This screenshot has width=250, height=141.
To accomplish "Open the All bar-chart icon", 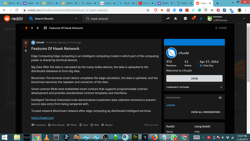I will (176, 18).
